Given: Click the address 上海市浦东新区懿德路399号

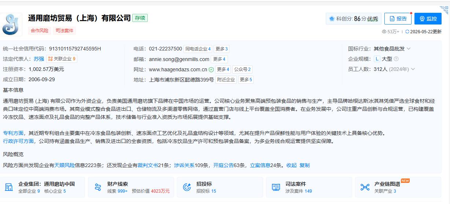Looking at the screenshot, I should [x=181, y=80].
